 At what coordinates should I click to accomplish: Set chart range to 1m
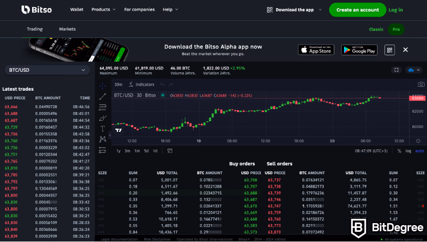pyautogui.click(x=137, y=151)
